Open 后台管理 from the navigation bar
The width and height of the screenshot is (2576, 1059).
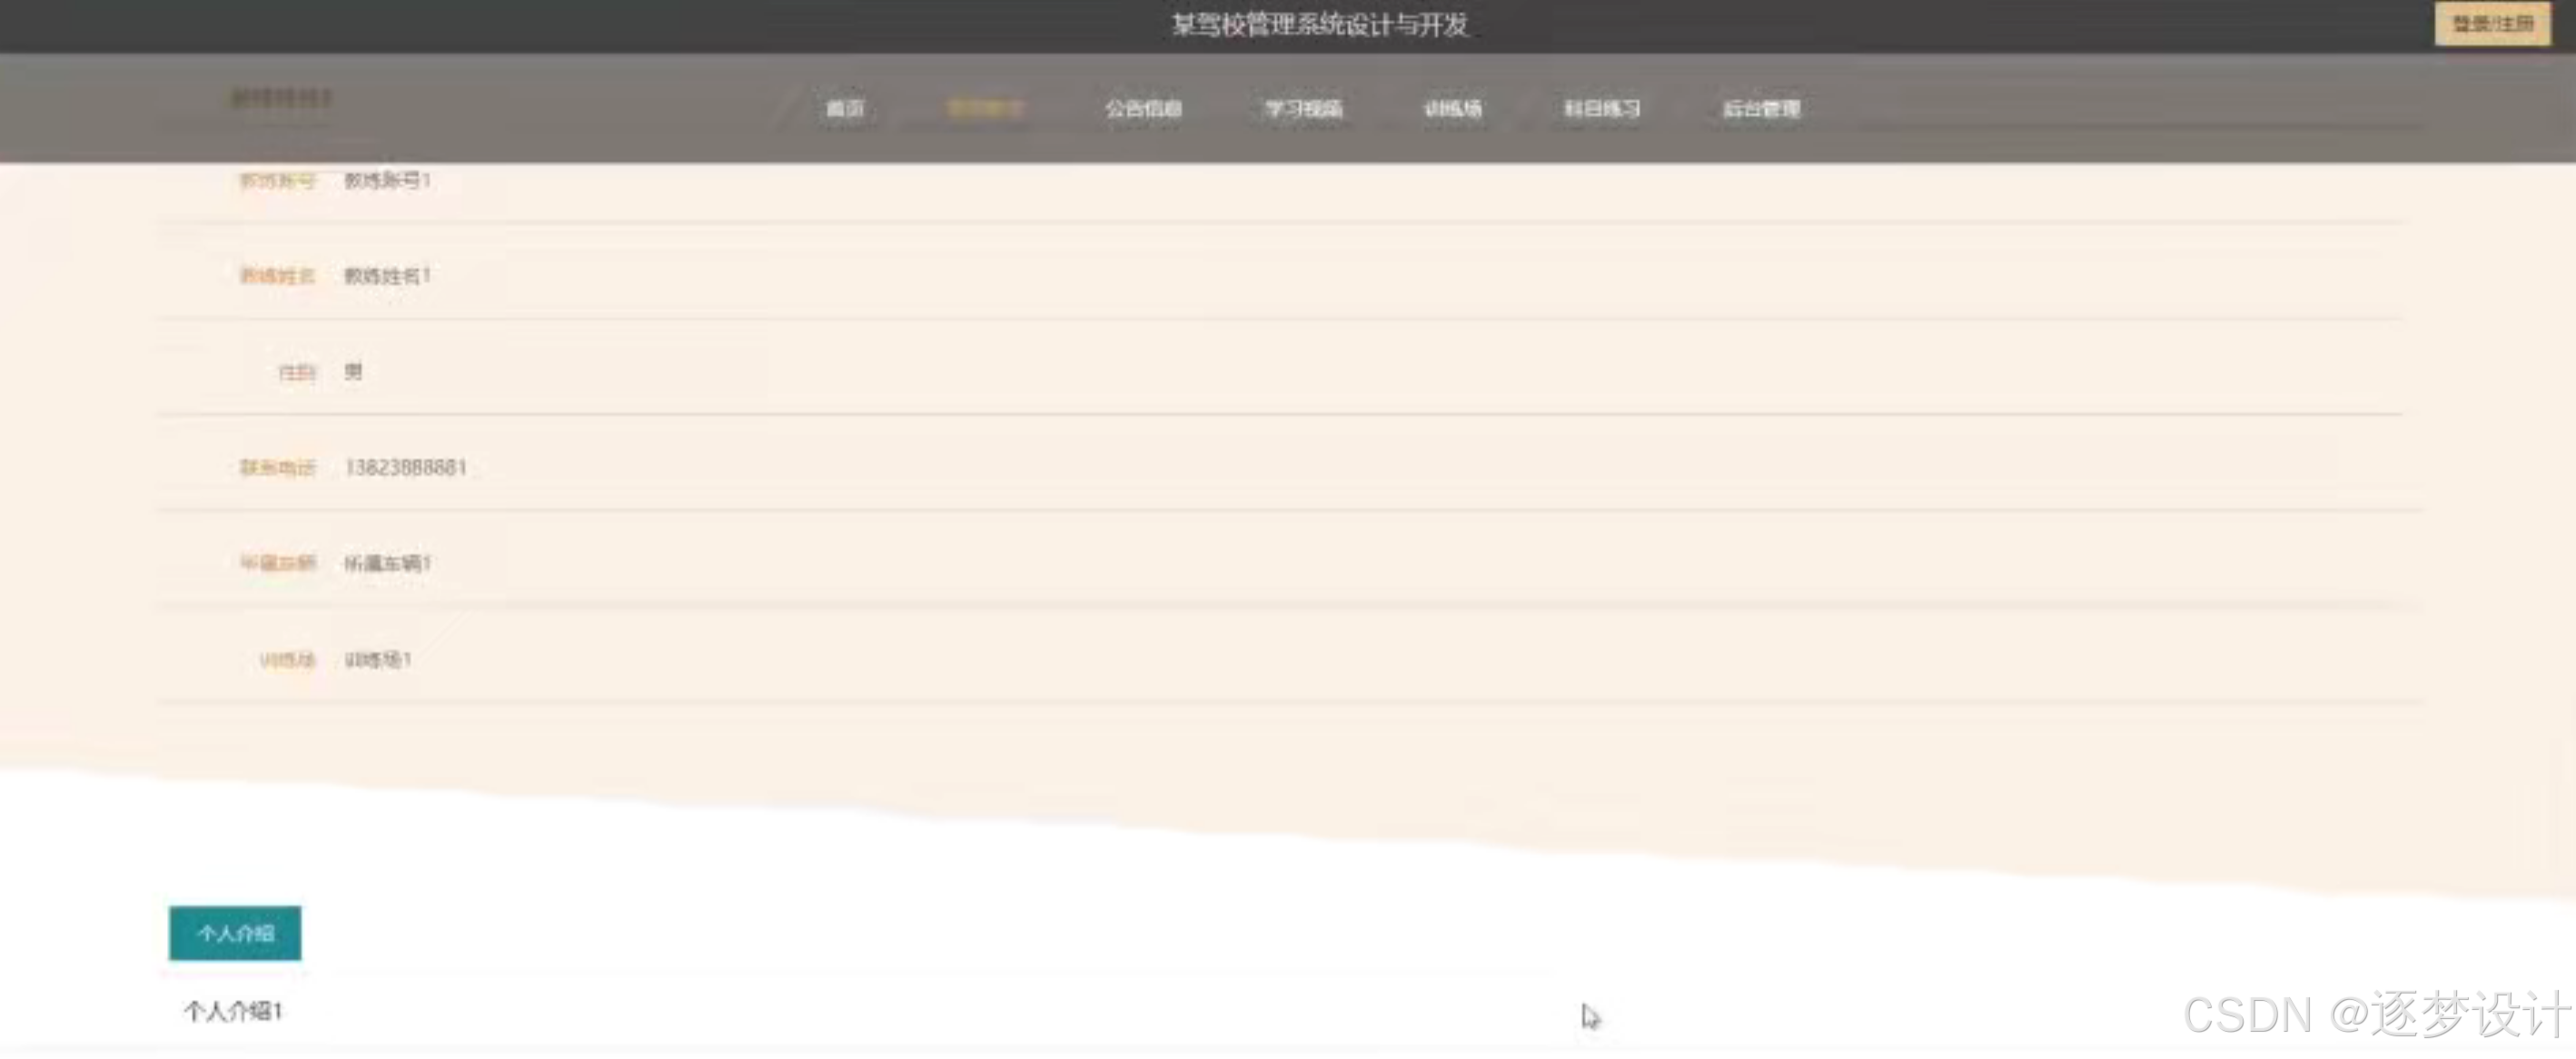(1761, 108)
